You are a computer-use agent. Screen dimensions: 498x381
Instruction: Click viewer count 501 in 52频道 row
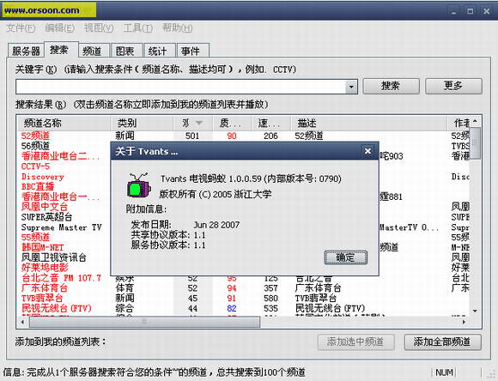point(192,136)
